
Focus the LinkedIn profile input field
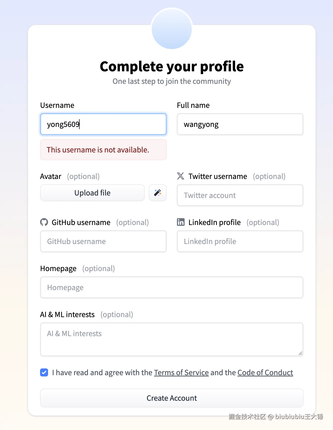point(240,242)
